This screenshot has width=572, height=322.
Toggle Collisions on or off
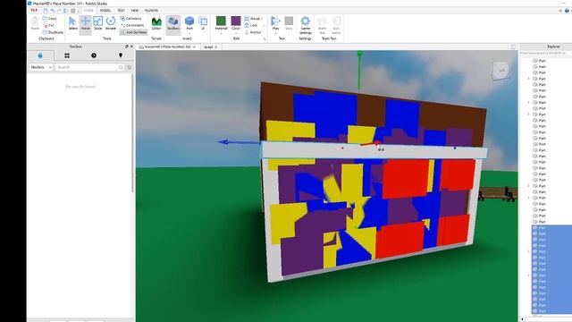point(131,18)
